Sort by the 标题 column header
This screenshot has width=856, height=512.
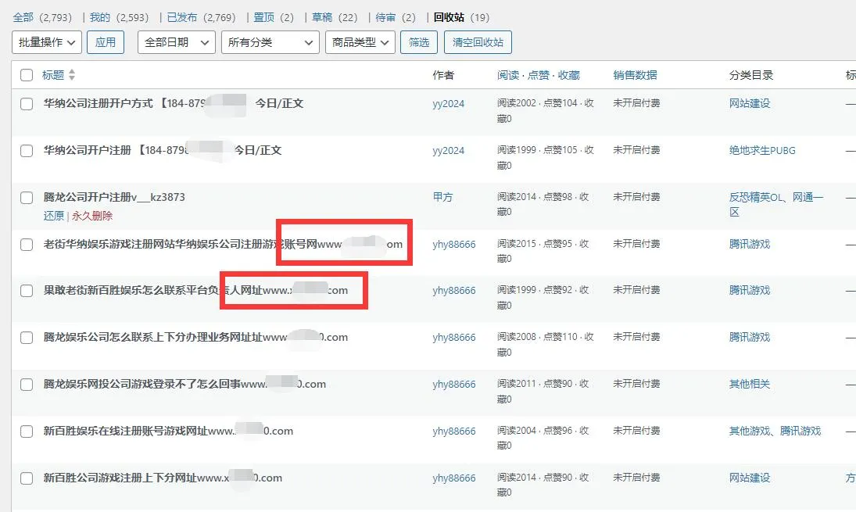[x=53, y=75]
